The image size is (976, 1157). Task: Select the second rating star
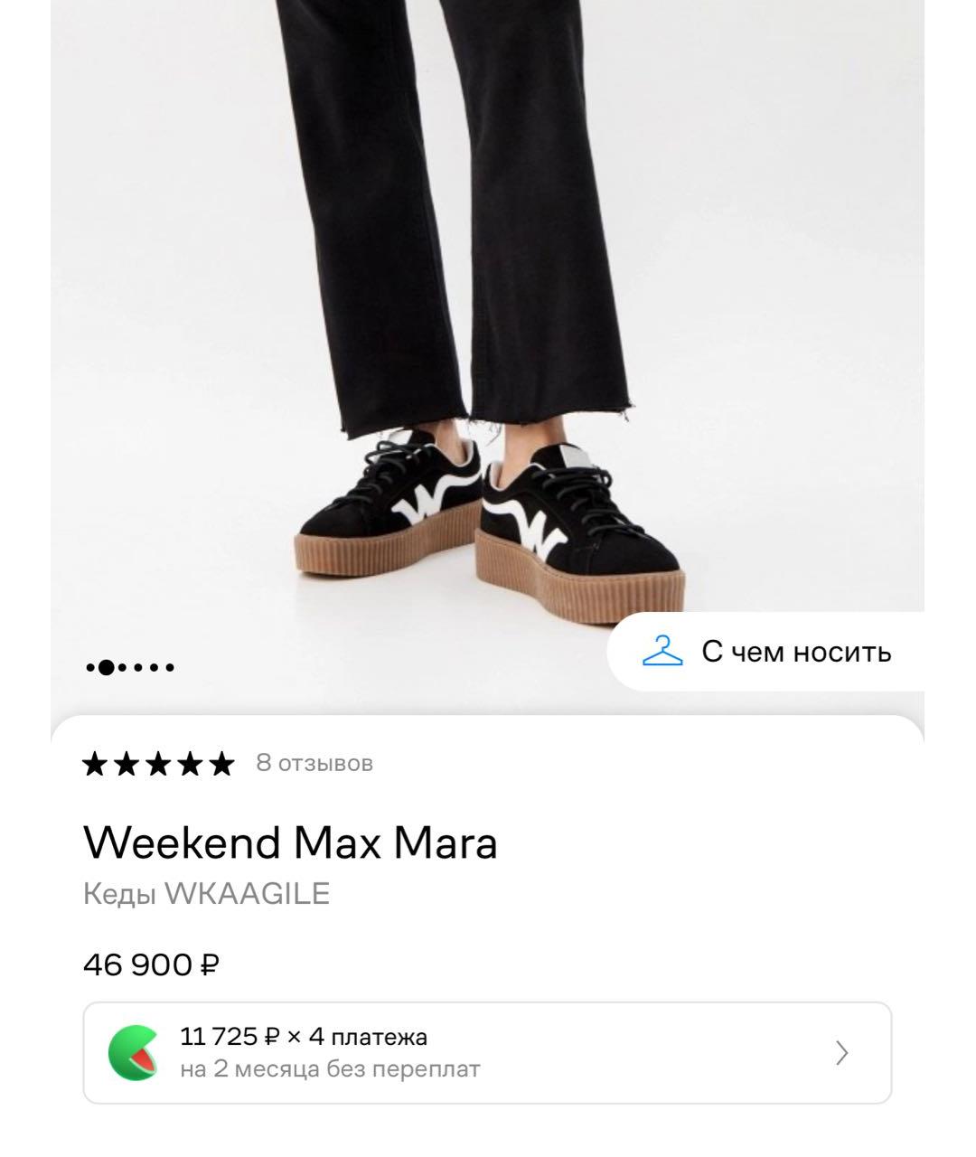pyautogui.click(x=127, y=764)
